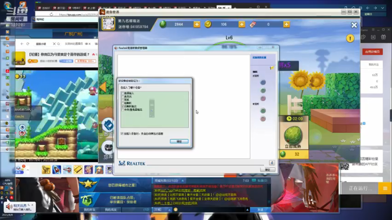The image size is (392, 220).
Task: Select the blonde girl gift icon
Action: click(99, 170)
